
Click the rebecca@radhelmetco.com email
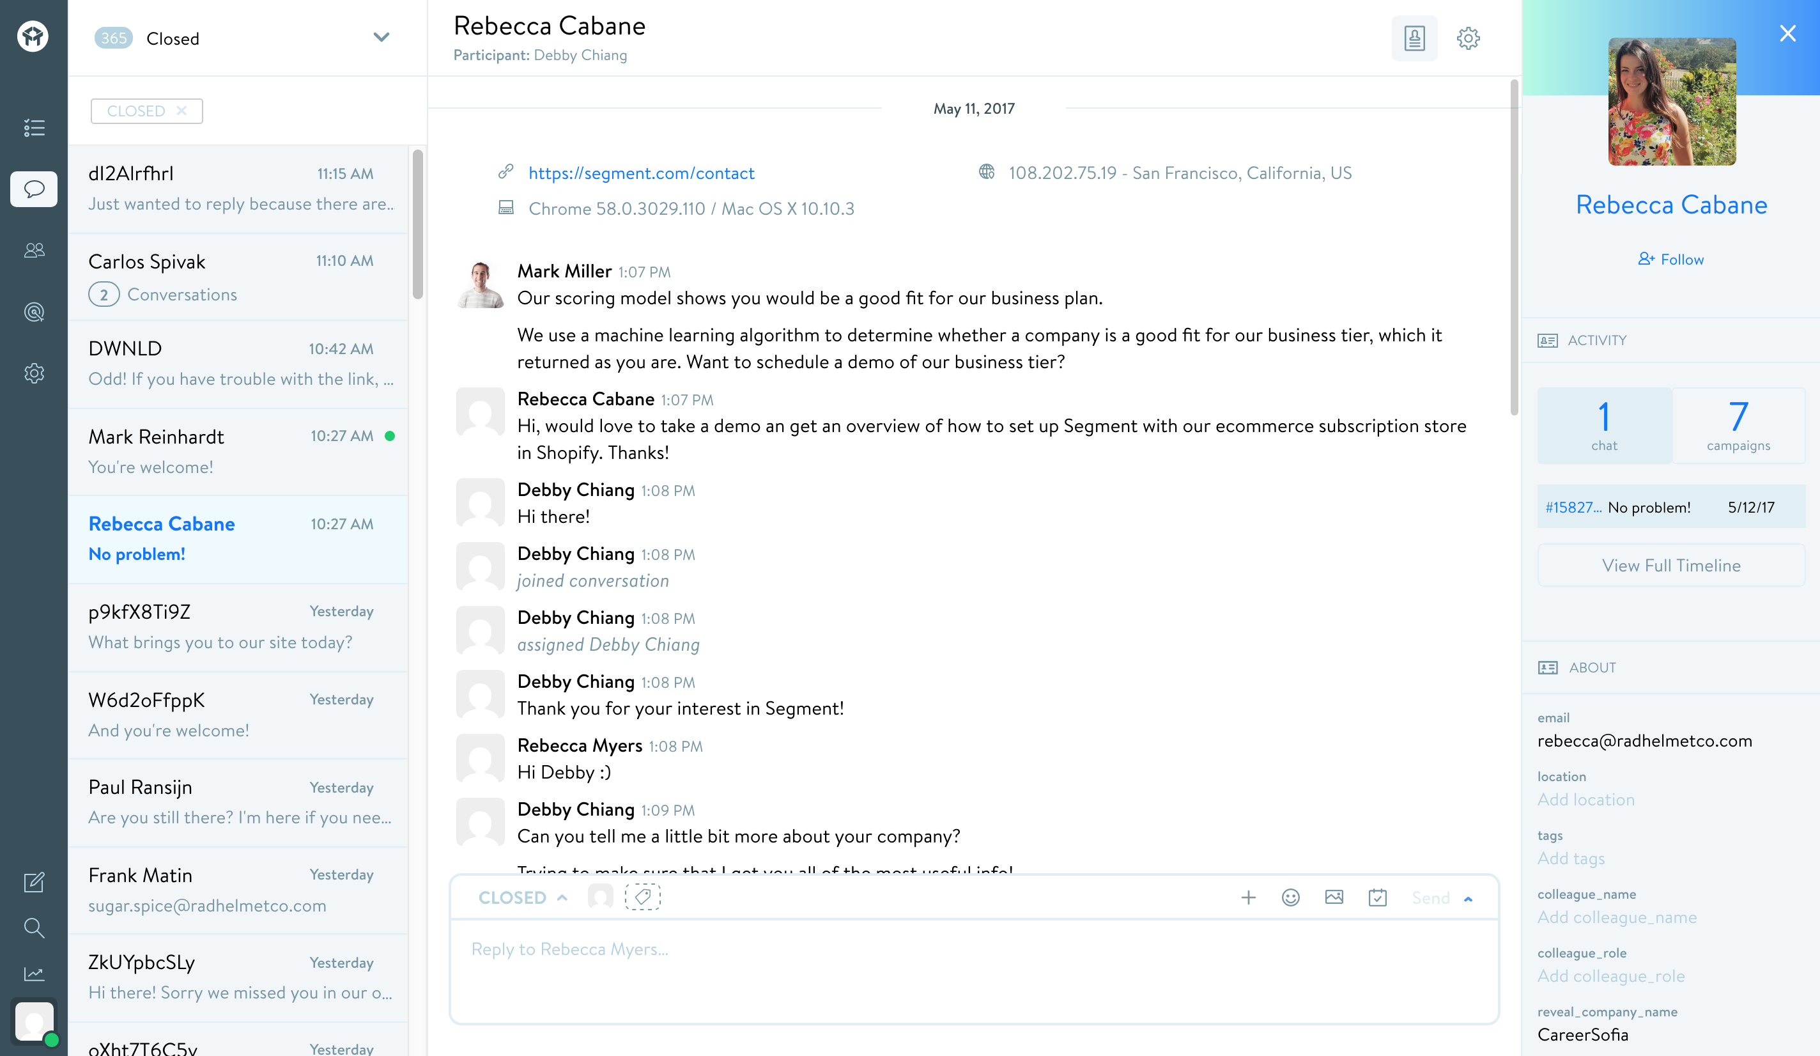[x=1644, y=741]
